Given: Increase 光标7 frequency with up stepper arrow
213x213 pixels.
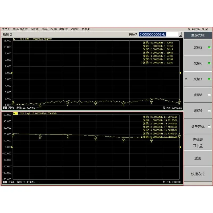Looking at the screenshot, I should [x=181, y=33].
